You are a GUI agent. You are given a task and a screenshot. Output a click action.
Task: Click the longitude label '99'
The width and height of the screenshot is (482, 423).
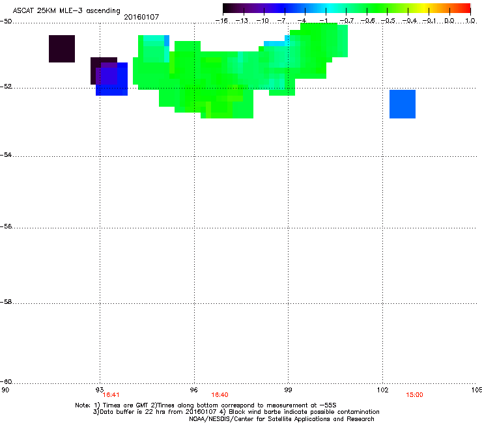(288, 390)
